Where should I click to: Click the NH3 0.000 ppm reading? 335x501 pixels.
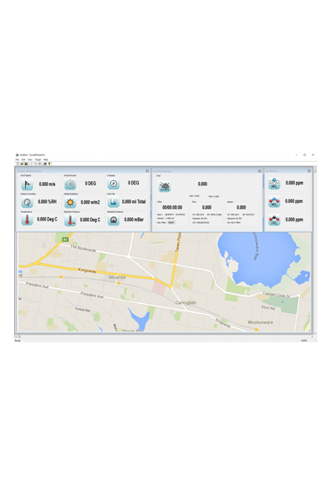[x=294, y=183]
